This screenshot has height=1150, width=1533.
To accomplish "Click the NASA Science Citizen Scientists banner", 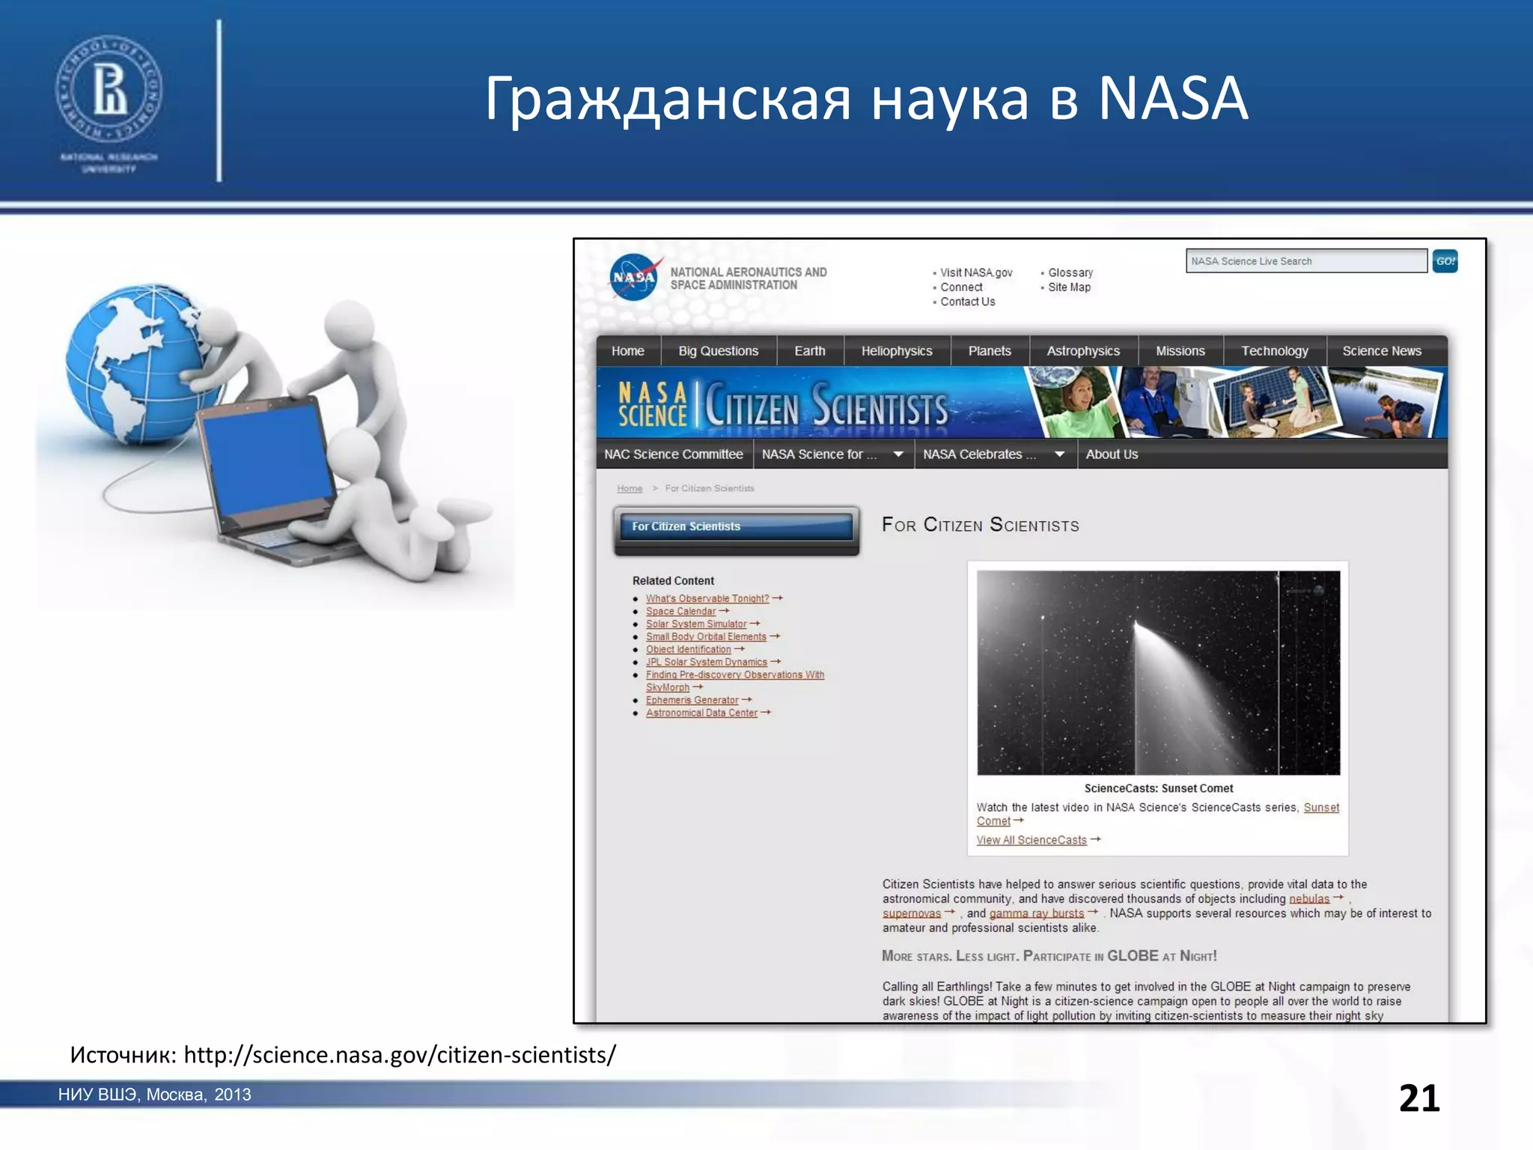I will click(1022, 403).
